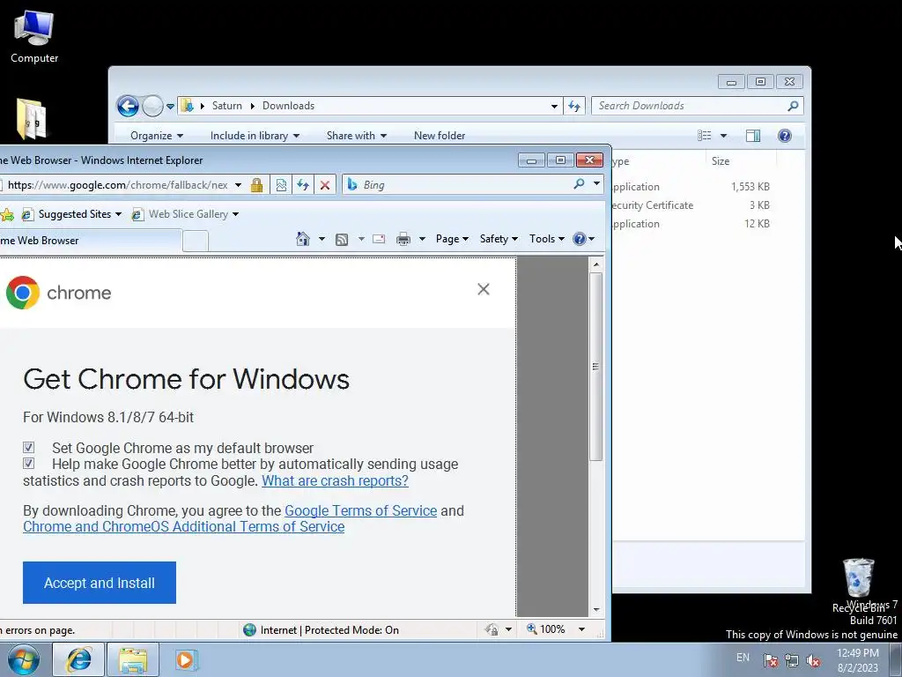
Task: Select the Chrome Web Browser tab
Action: (x=91, y=241)
